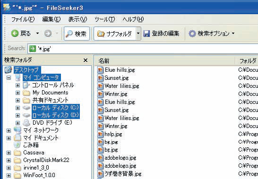Select irvine1_3_0 folder in tree

(36, 168)
